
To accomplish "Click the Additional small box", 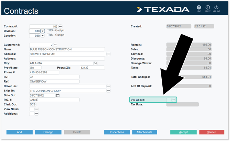I will [32, 114].
